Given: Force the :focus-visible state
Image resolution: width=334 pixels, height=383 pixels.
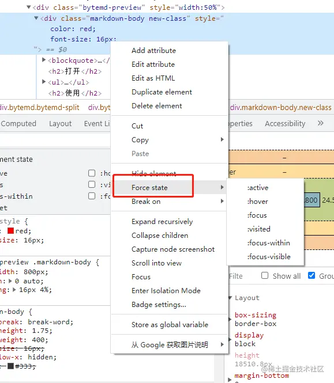Looking at the screenshot, I should (x=265, y=257).
